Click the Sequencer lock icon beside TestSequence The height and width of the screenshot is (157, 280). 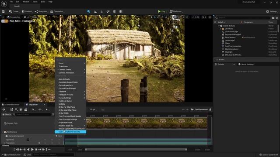210,109
